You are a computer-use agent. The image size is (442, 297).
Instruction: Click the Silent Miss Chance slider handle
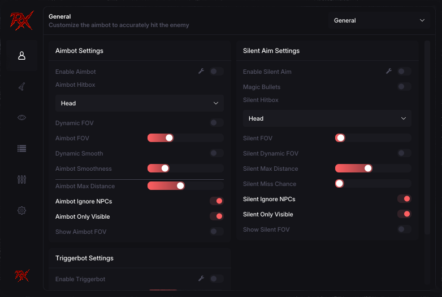click(339, 184)
